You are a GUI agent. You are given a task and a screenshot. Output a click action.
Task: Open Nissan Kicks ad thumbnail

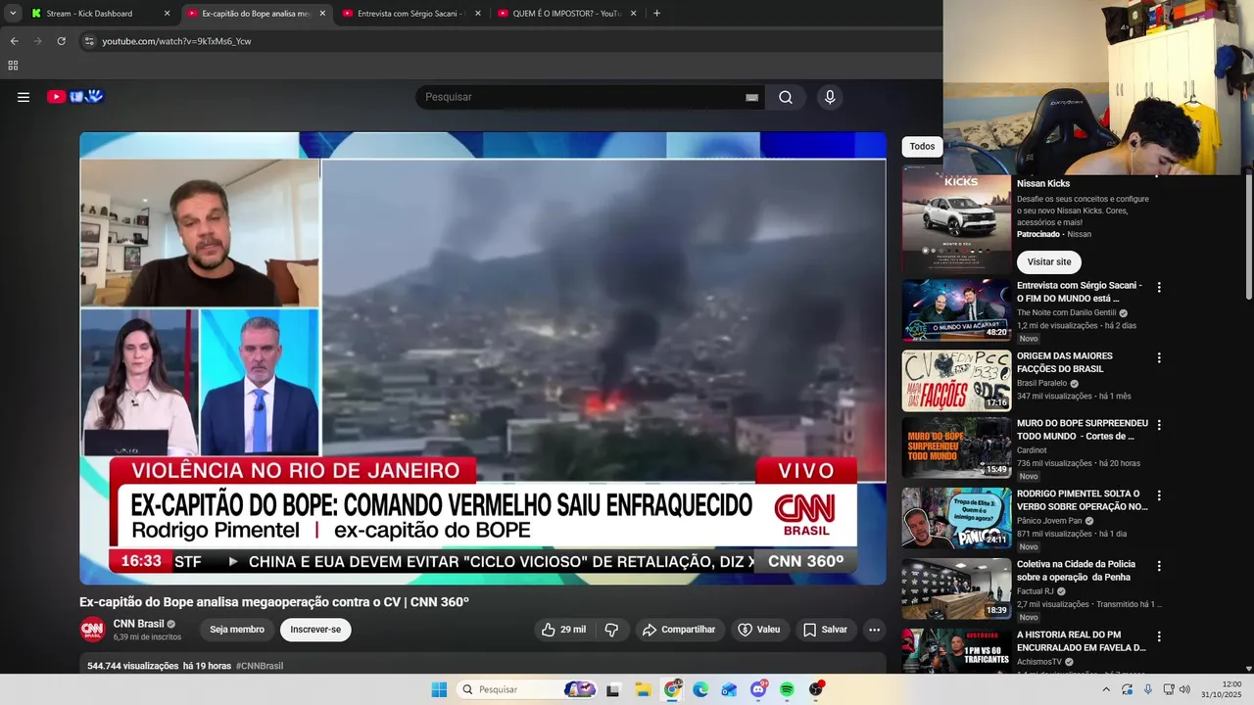click(957, 219)
